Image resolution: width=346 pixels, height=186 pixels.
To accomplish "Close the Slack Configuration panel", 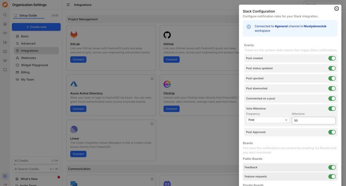I will [336, 8].
